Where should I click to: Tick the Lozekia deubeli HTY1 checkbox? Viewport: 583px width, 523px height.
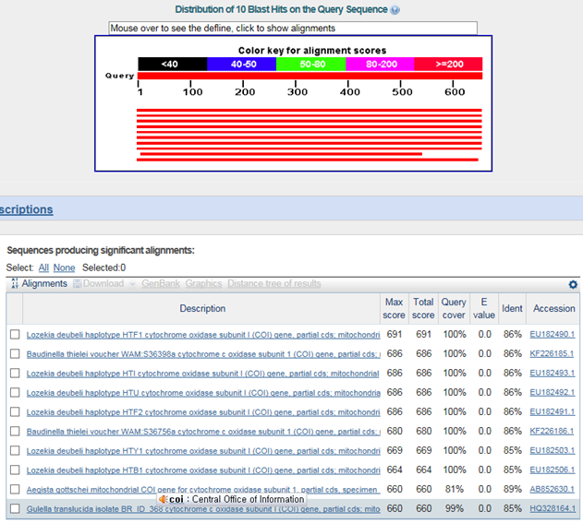(x=15, y=450)
